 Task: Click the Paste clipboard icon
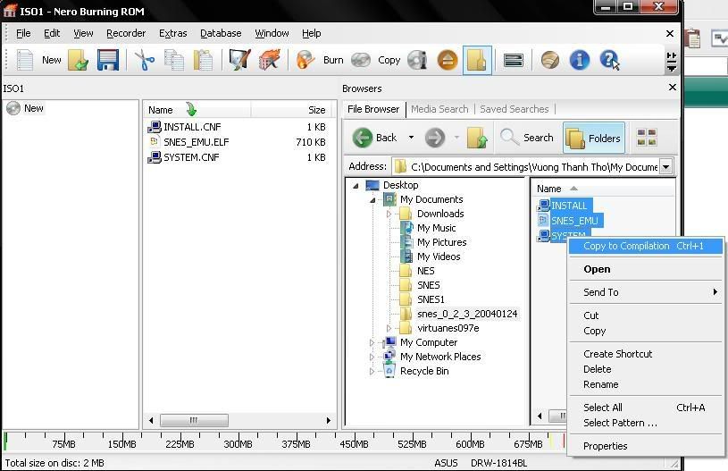click(204, 61)
